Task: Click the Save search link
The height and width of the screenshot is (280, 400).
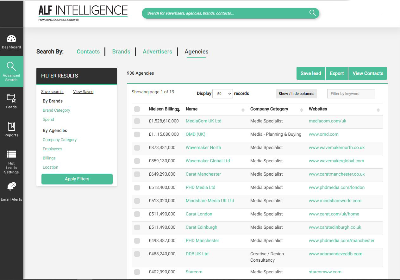Action: tap(52, 92)
